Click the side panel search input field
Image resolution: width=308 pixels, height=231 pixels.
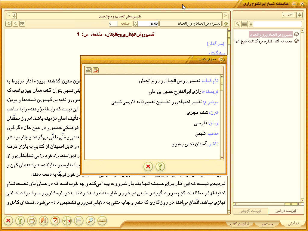pyautogui.click(x=278, y=24)
